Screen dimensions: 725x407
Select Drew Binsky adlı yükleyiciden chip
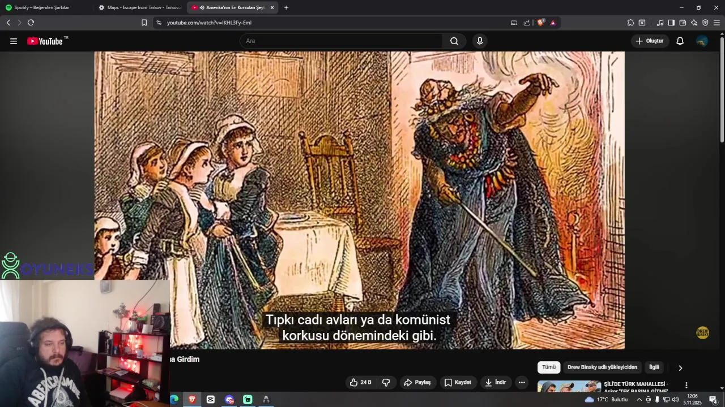[602, 367]
